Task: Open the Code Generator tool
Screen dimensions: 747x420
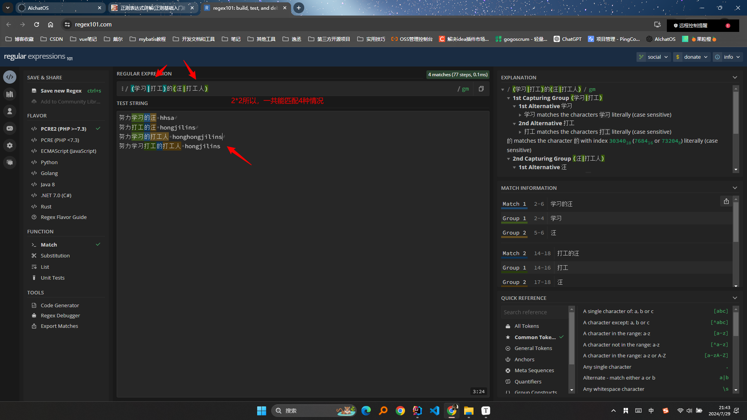Action: [x=60, y=305]
